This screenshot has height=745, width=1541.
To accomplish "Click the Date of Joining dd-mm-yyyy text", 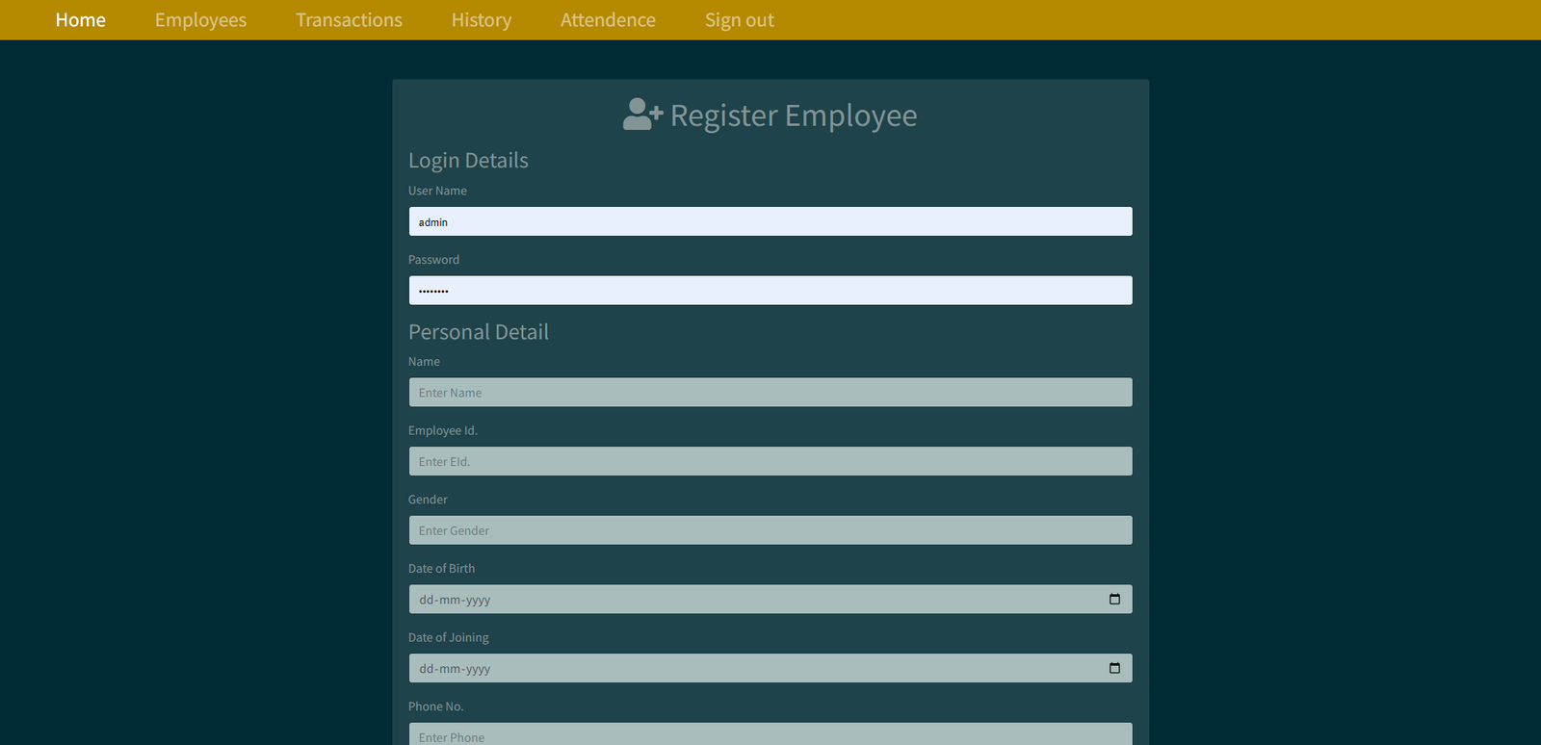I will coord(455,669).
